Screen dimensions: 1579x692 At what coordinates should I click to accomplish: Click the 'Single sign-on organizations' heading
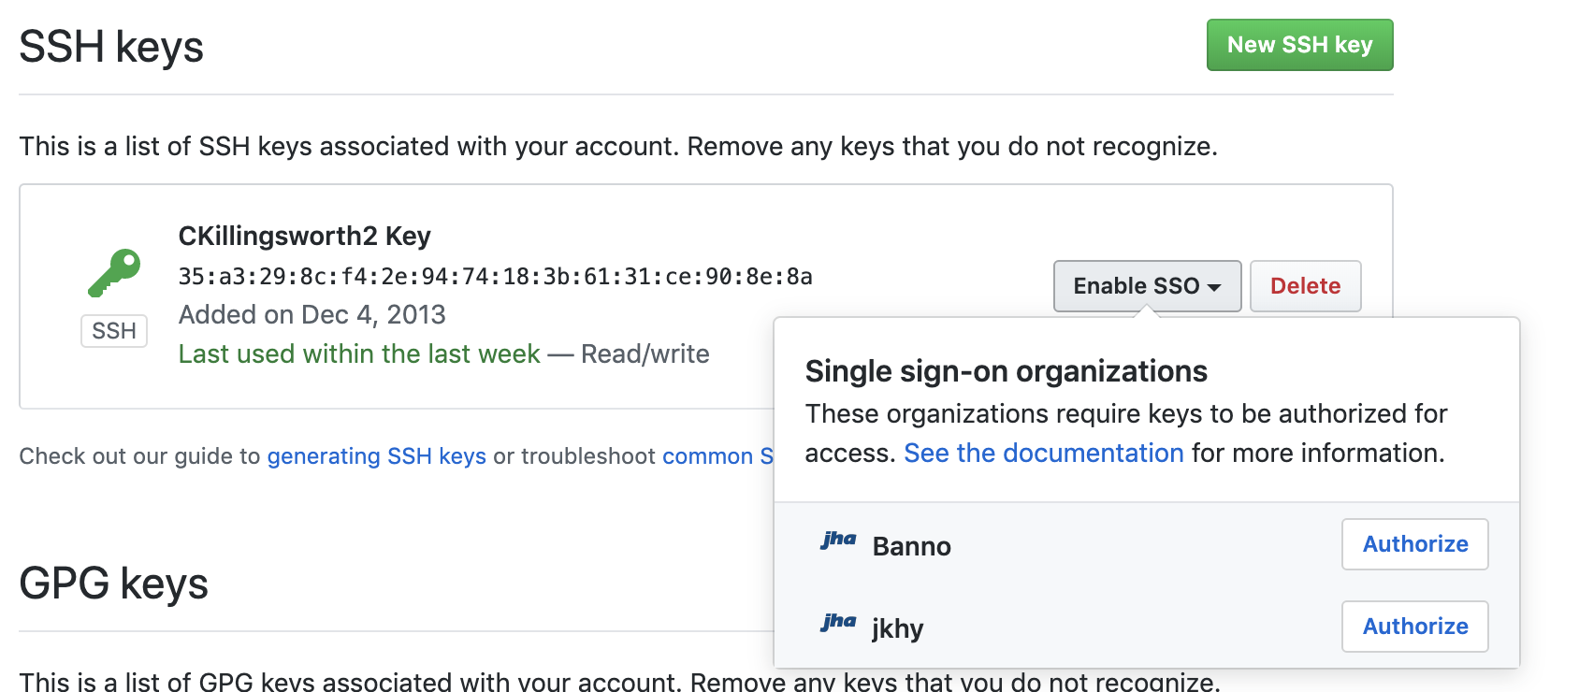tap(1006, 371)
